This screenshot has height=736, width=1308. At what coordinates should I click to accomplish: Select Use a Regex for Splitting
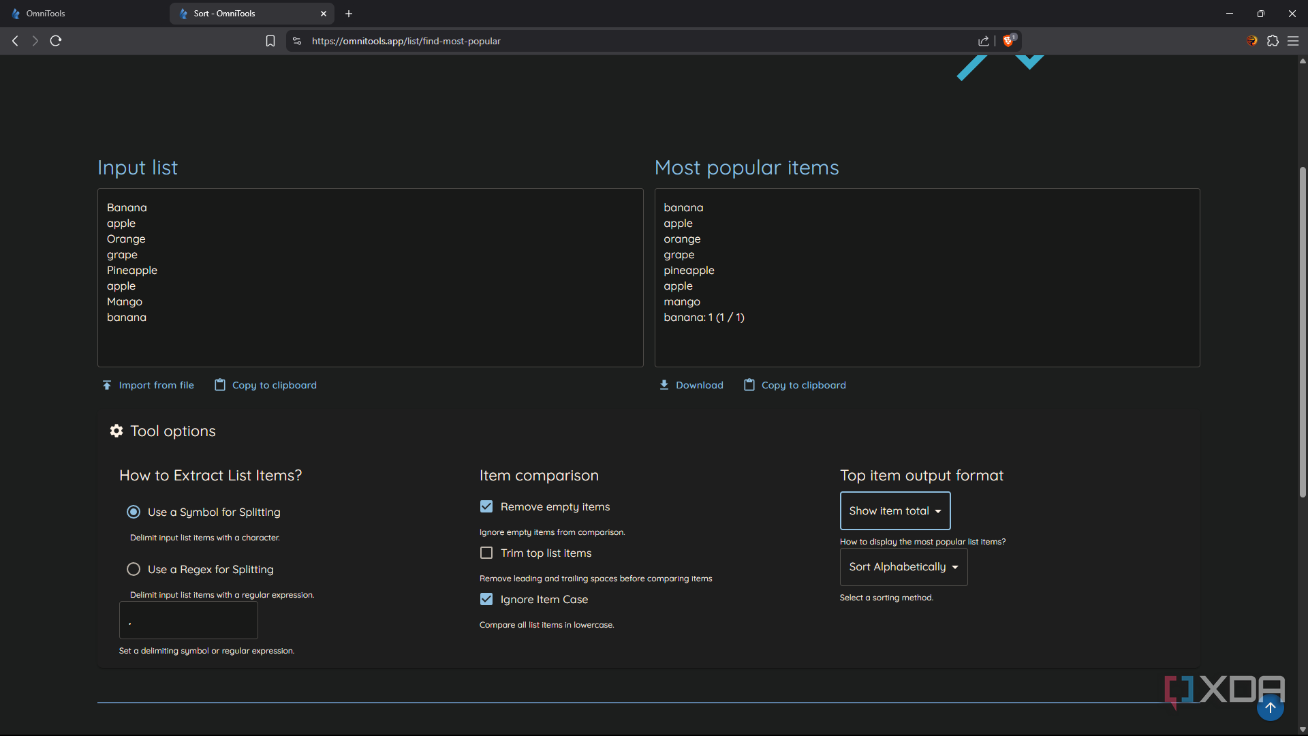tap(134, 569)
